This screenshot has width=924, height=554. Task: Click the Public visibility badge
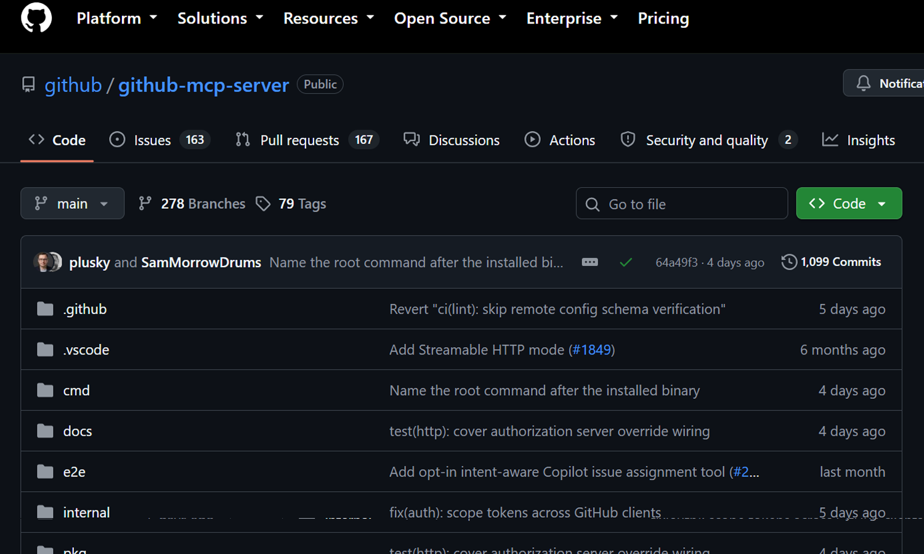coord(320,84)
